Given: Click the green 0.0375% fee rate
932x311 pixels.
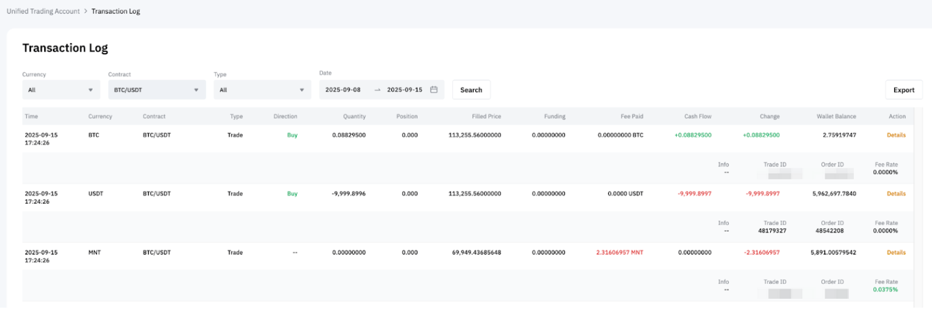Looking at the screenshot, I should 885,289.
